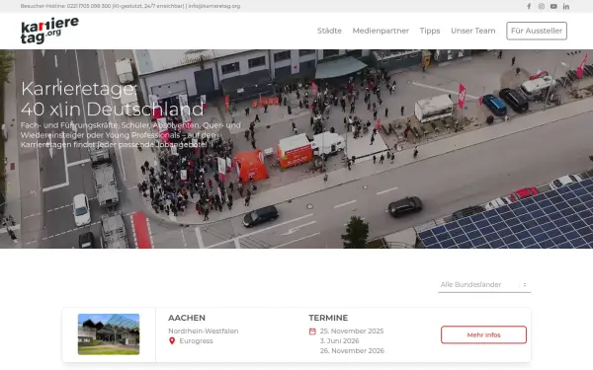
Task: Click the AACHEN city heading
Action: (x=187, y=318)
